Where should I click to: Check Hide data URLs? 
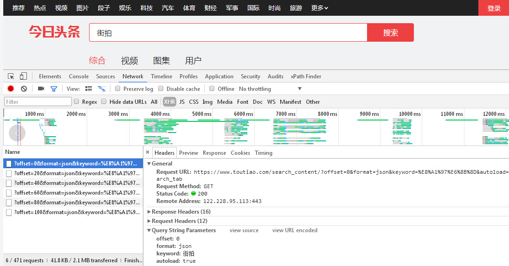click(x=103, y=101)
